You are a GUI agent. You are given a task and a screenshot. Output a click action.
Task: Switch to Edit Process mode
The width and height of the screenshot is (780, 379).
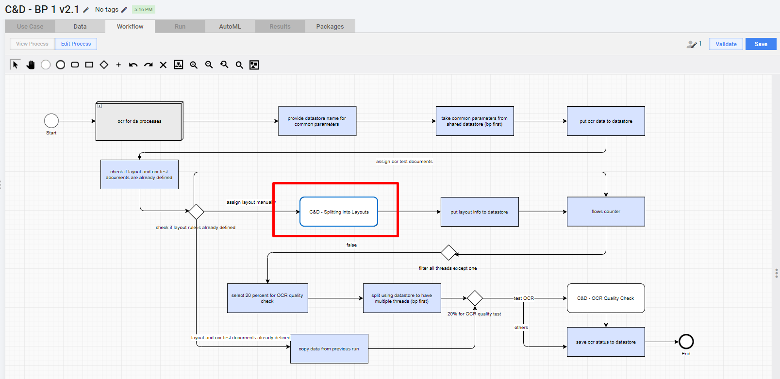tap(76, 44)
